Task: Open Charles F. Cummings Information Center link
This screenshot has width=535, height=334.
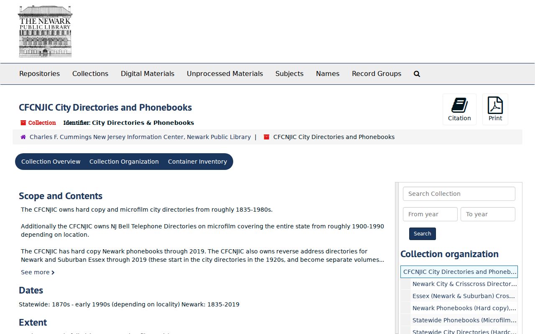Action: point(140,137)
